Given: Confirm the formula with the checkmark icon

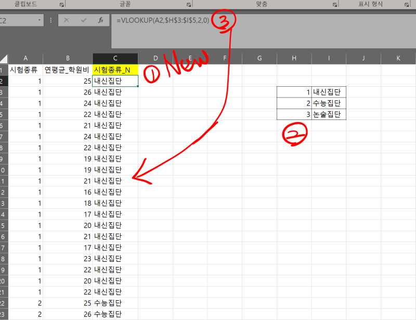Looking at the screenshot, I should tap(84, 20).
